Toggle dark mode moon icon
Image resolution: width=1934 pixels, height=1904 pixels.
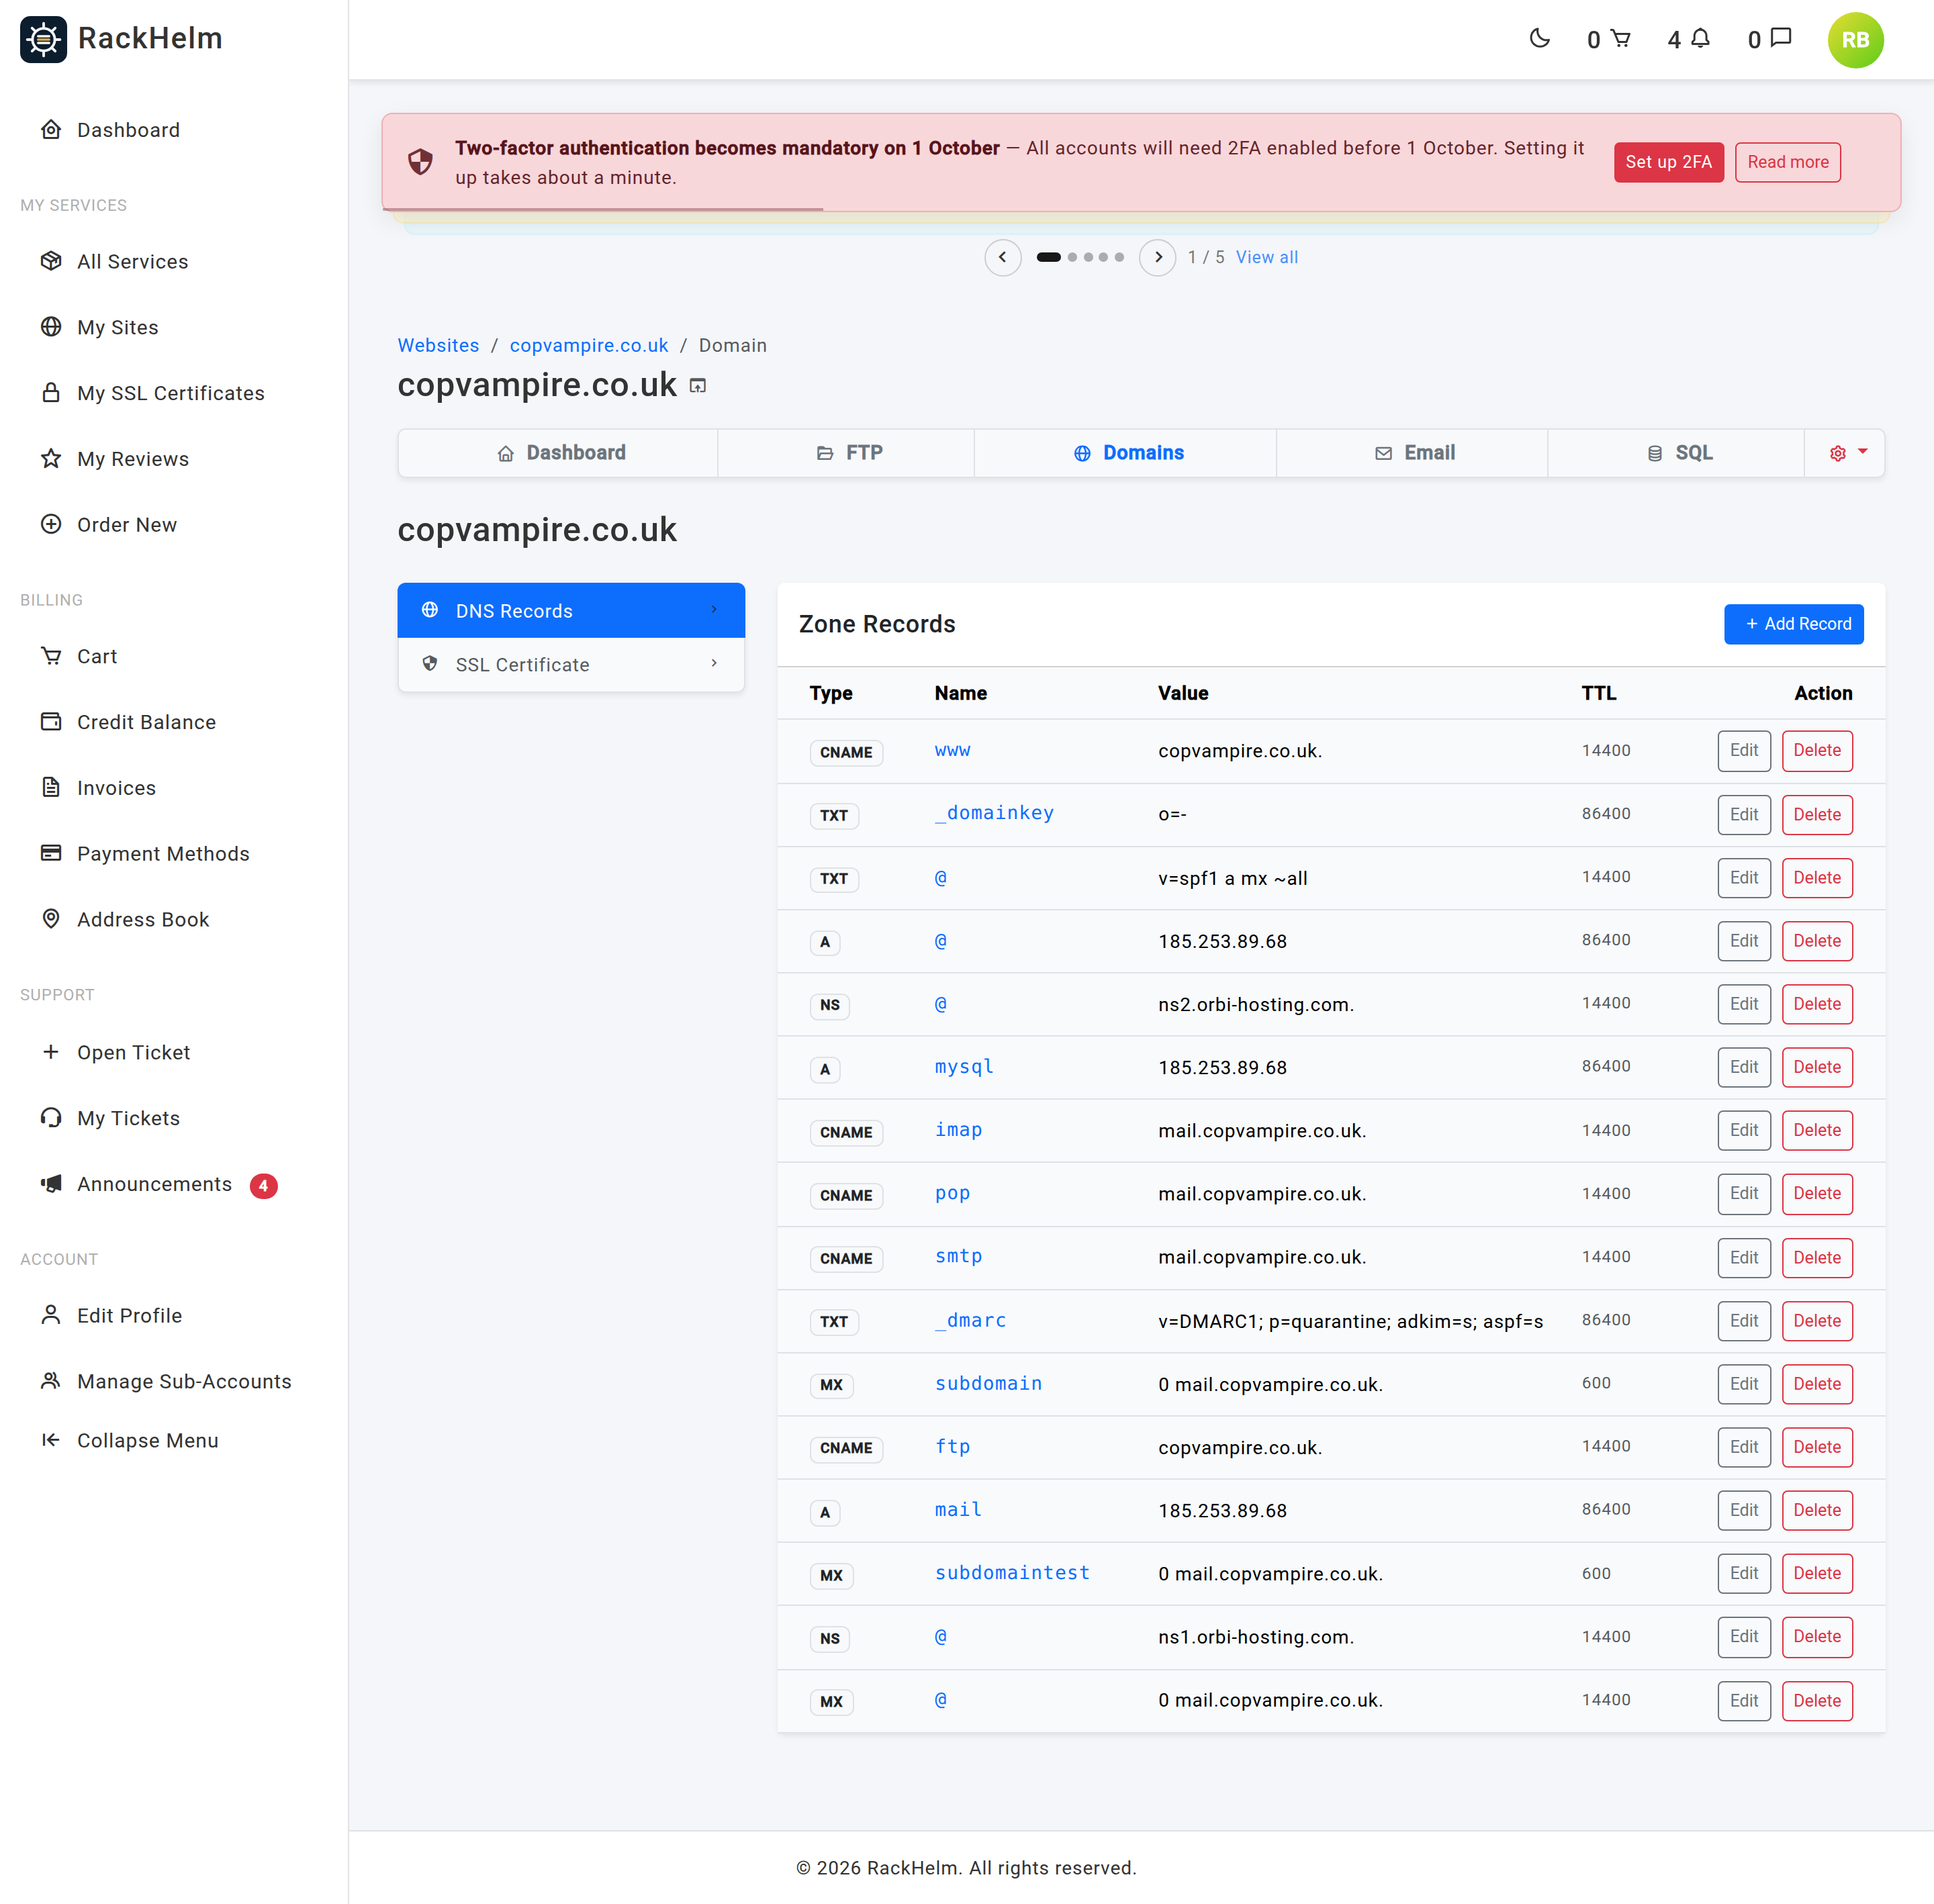pos(1539,39)
